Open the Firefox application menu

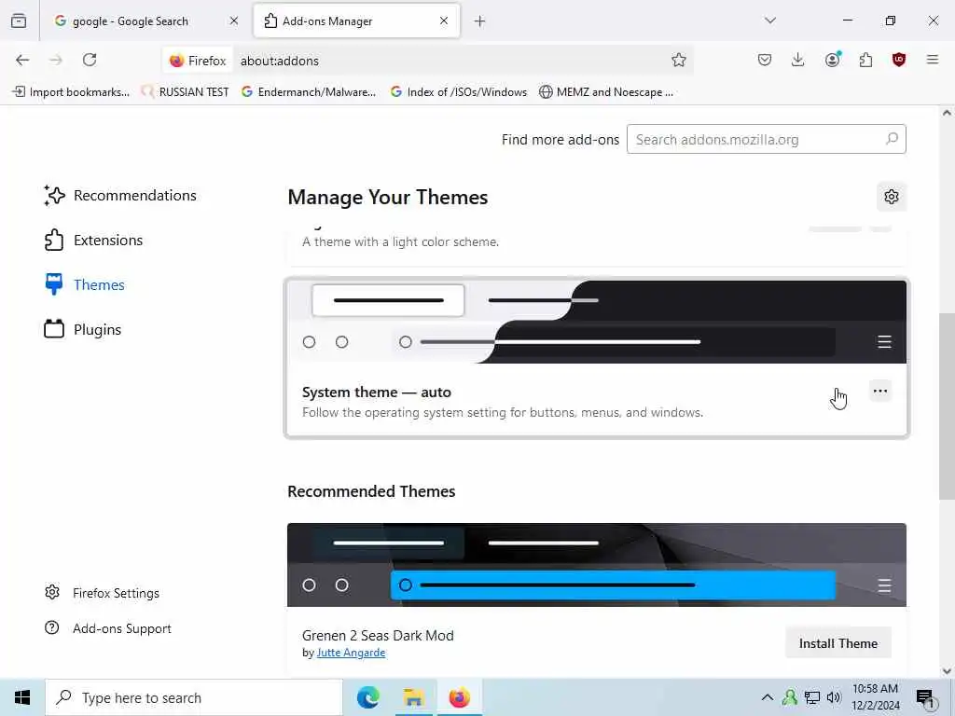(933, 60)
